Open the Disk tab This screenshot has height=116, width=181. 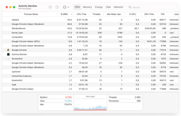[x=108, y=7]
